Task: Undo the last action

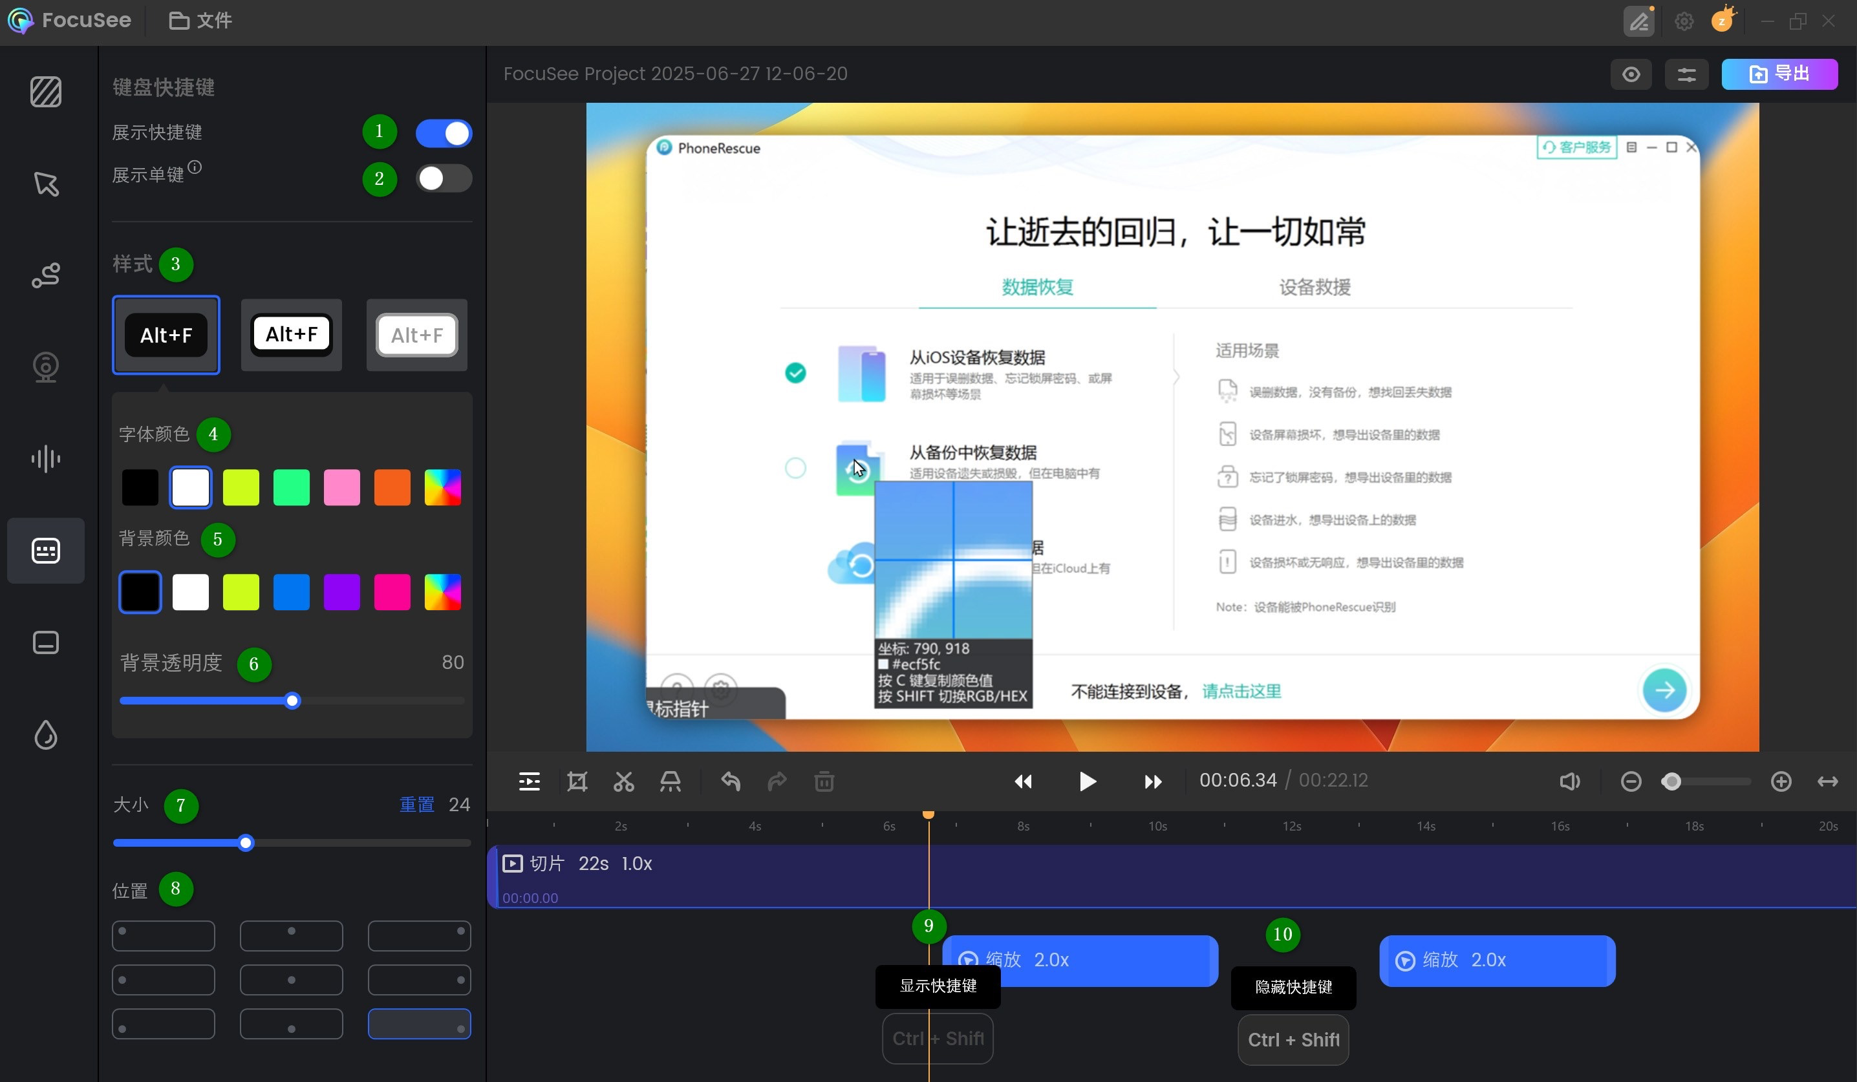Action: pyautogui.click(x=730, y=781)
